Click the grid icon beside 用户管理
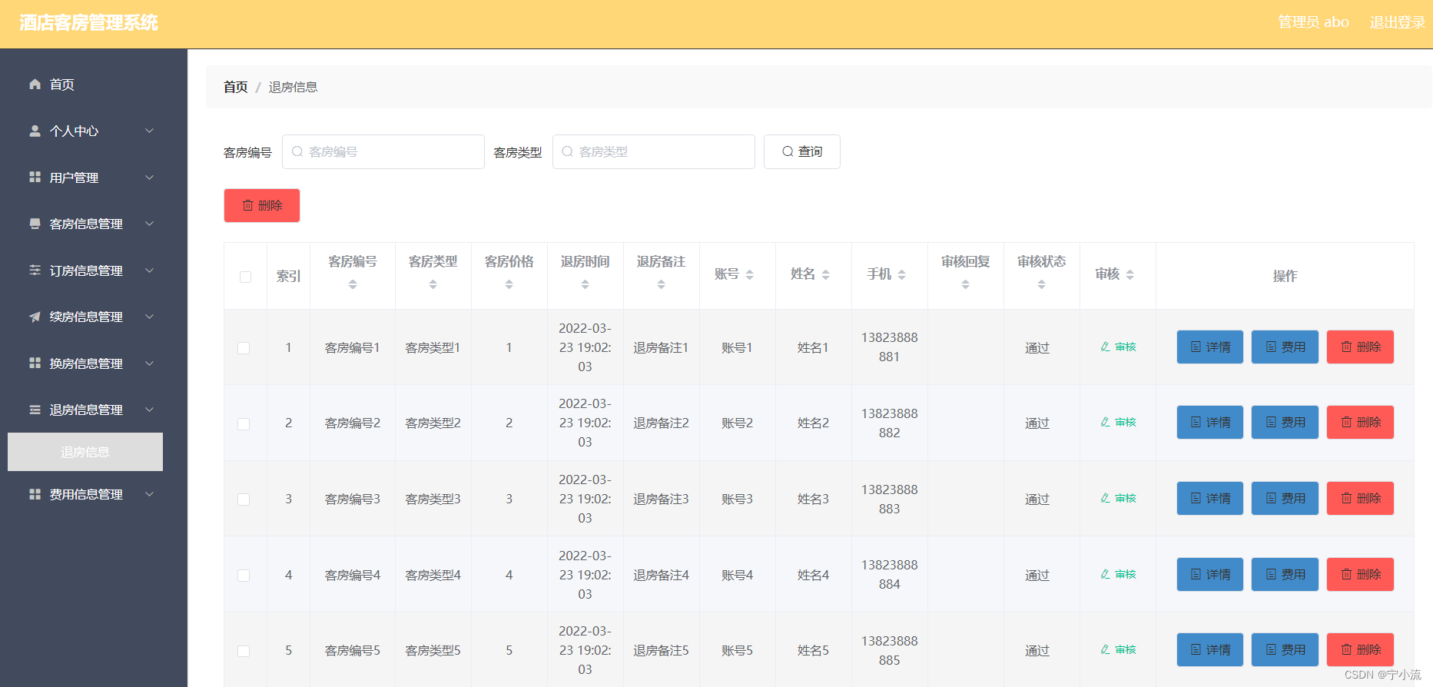1433x687 pixels. point(35,178)
